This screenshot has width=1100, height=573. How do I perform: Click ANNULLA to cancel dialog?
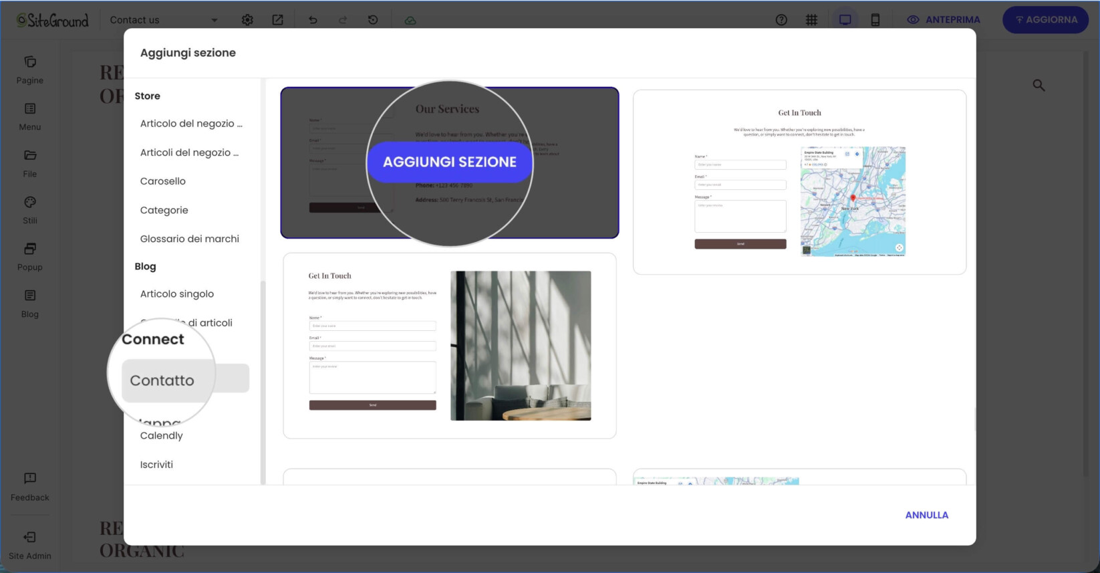(x=927, y=515)
